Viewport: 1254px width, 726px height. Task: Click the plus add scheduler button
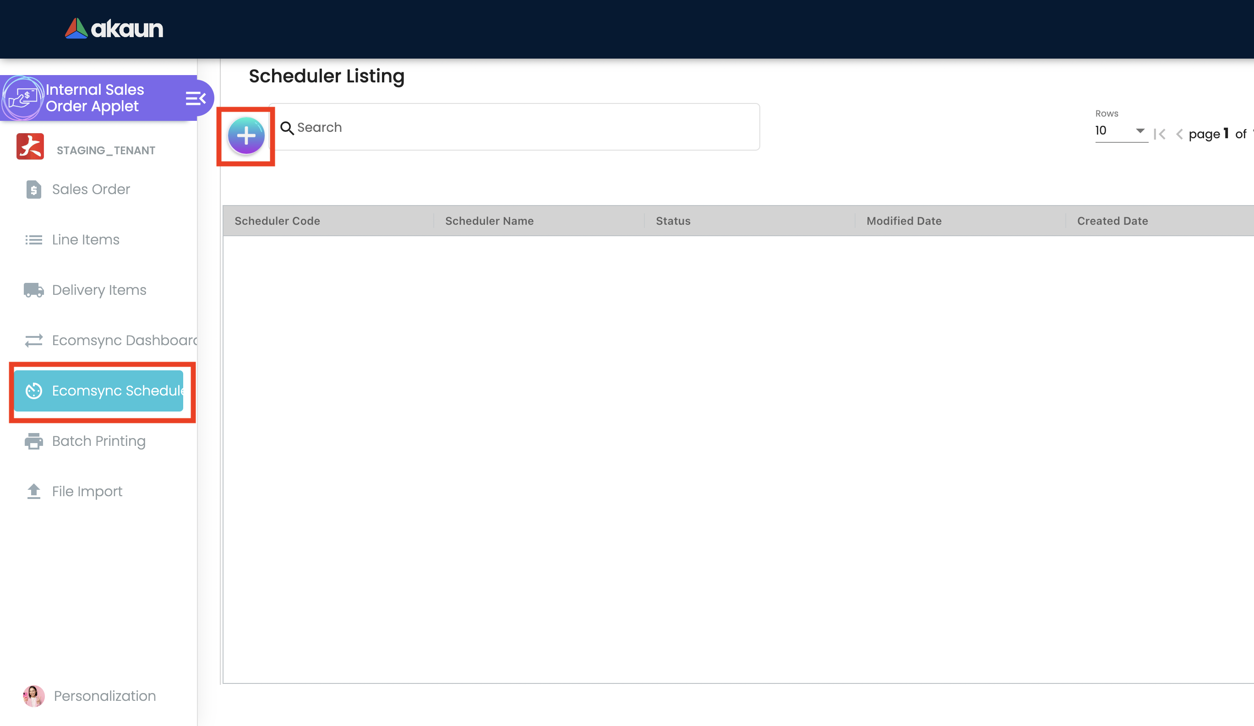[x=246, y=135]
